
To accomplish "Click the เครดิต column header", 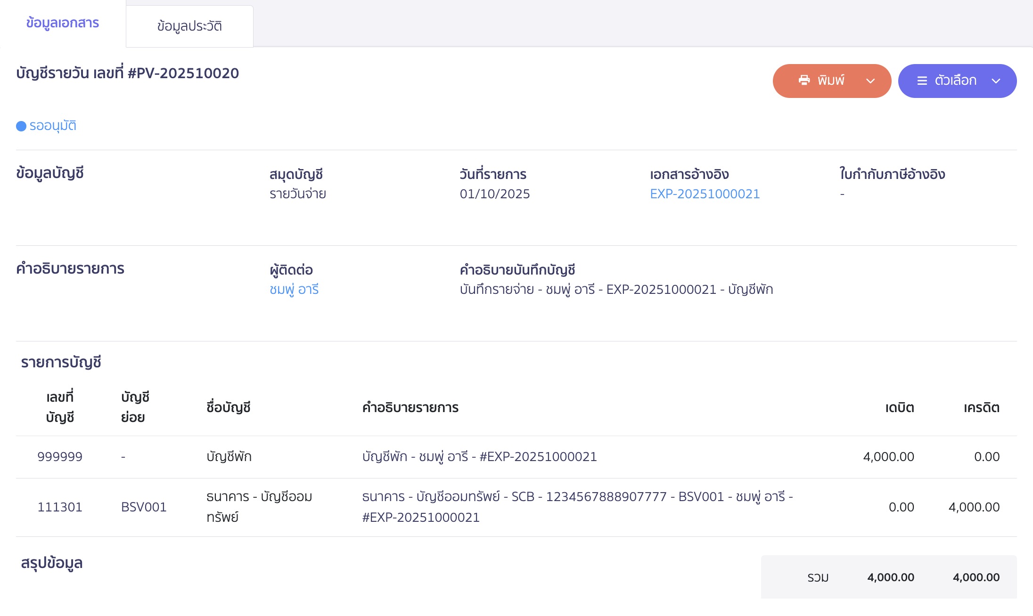I will 981,408.
